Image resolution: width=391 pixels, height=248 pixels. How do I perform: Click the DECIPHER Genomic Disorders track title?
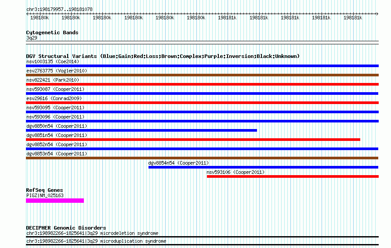coord(66,228)
